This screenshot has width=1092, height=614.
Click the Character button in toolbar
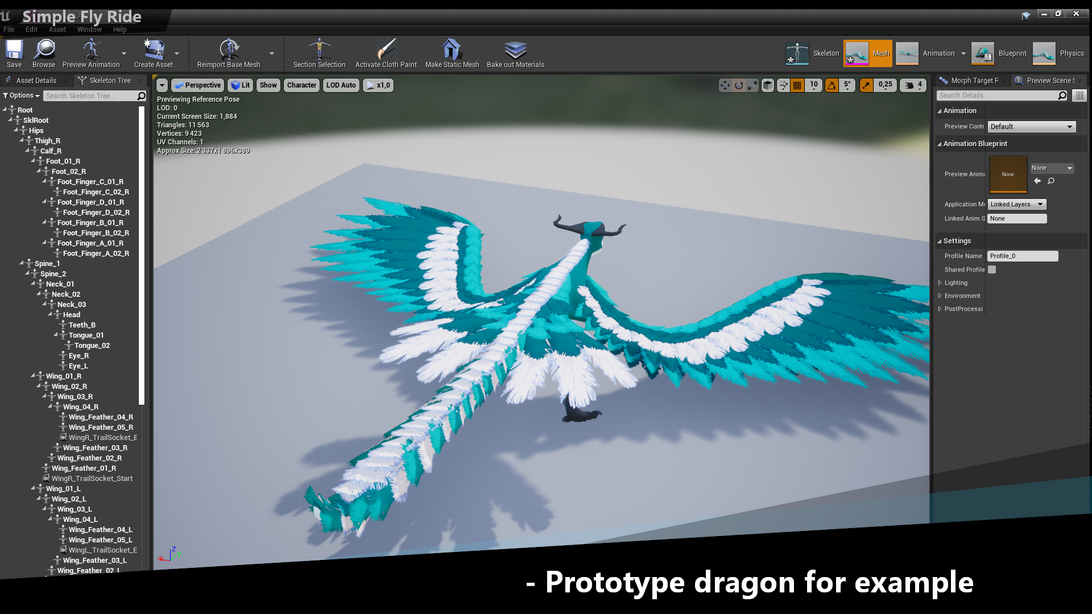click(301, 85)
